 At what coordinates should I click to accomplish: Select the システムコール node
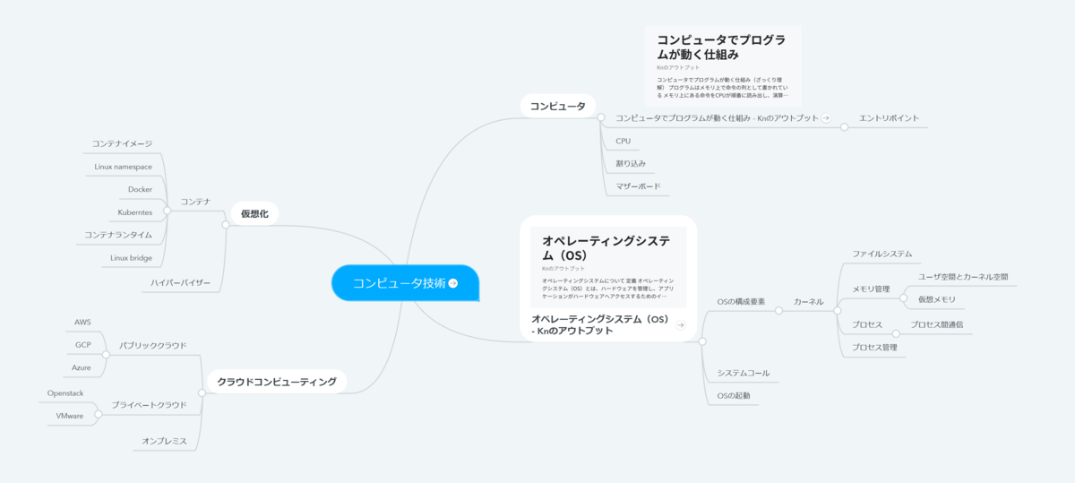click(744, 373)
